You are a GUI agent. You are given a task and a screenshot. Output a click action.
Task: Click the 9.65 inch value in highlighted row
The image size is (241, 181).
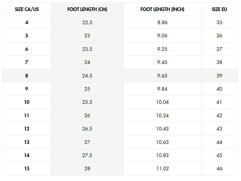162,76
